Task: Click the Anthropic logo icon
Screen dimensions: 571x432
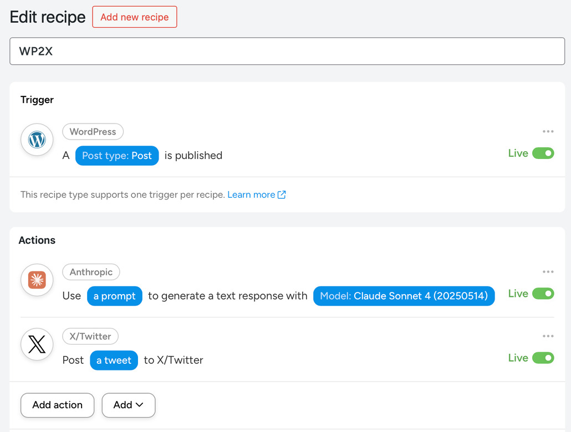Action: coord(37,280)
